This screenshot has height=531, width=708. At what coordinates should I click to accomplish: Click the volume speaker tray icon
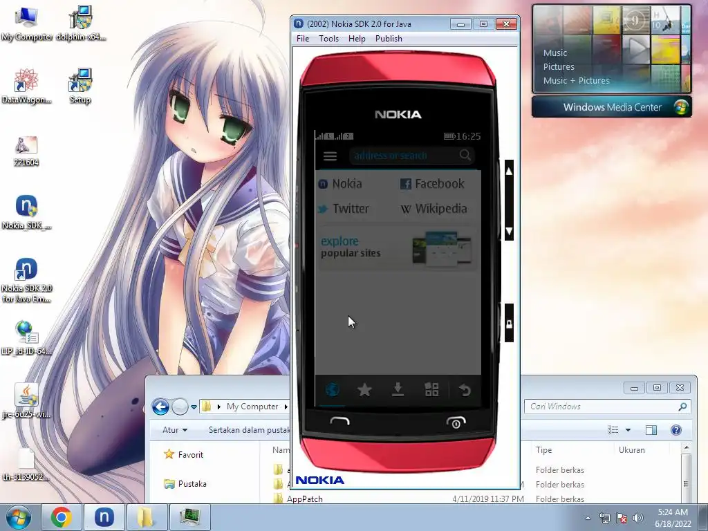point(638,518)
